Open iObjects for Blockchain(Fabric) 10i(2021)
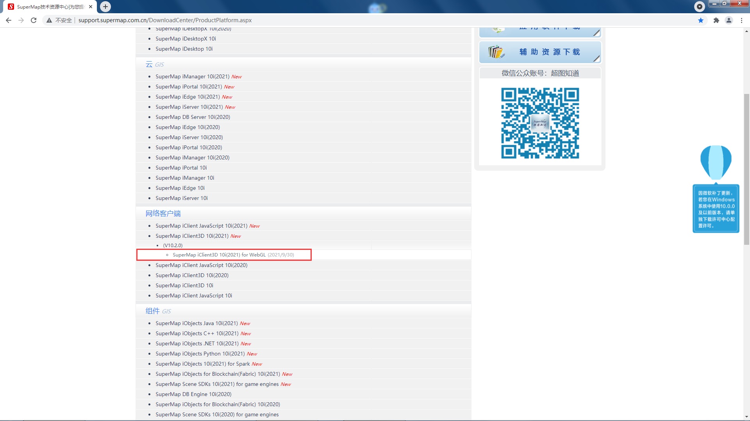The height and width of the screenshot is (421, 750). (218, 374)
